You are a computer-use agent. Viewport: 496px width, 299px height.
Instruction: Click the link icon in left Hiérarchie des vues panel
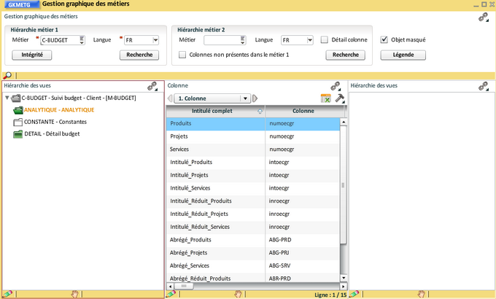coord(152,86)
